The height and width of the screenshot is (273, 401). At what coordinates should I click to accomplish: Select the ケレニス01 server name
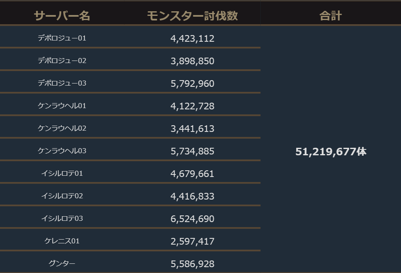click(x=62, y=241)
